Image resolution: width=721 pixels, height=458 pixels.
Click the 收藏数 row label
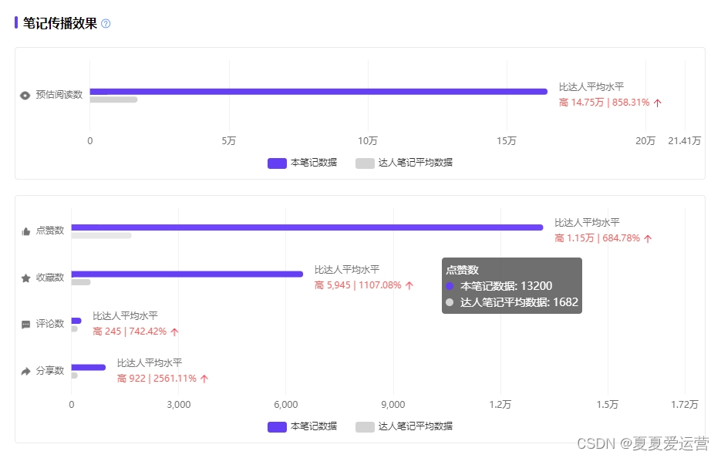[49, 278]
